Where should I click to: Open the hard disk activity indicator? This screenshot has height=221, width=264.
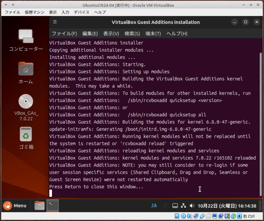(177, 216)
